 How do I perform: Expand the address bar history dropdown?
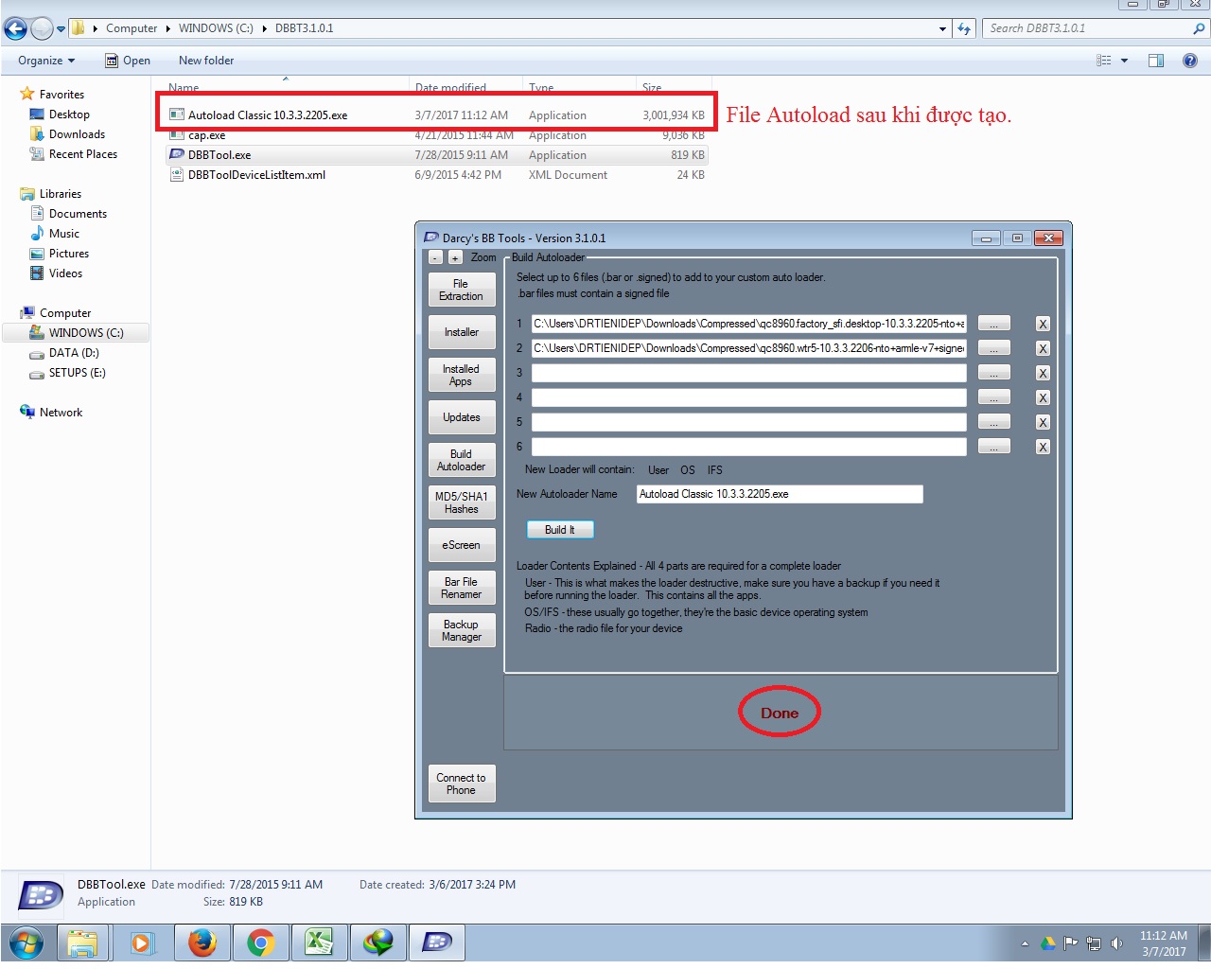click(x=942, y=28)
